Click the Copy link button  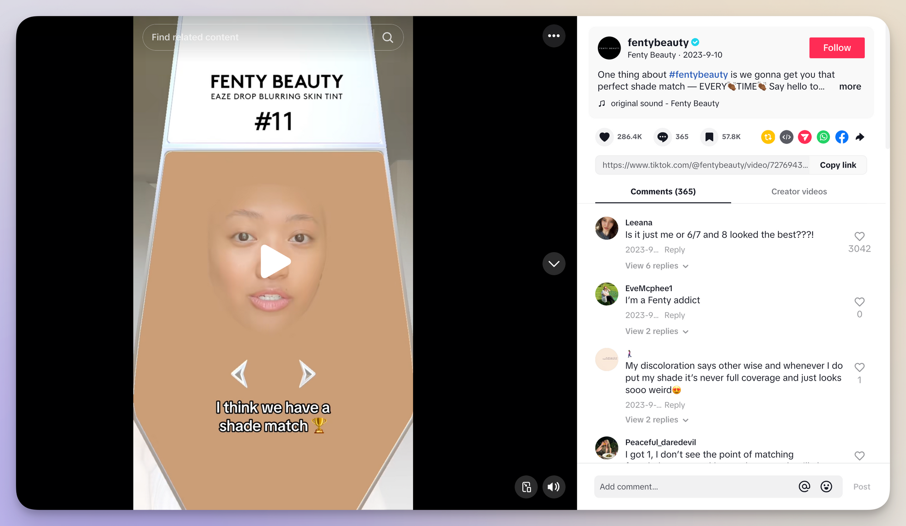[x=838, y=165]
